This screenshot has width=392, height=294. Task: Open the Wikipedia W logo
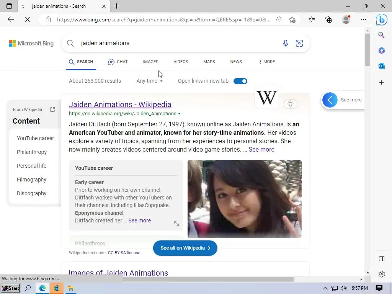tap(267, 97)
